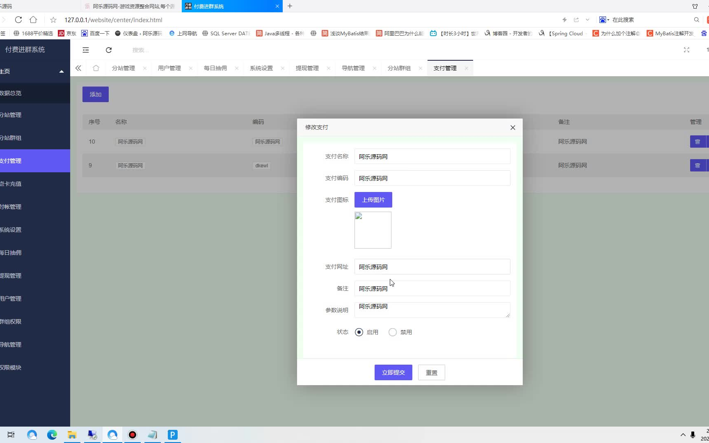Switch to the 系统设置 tab
Screen dimensions: 709x443
click(261, 69)
